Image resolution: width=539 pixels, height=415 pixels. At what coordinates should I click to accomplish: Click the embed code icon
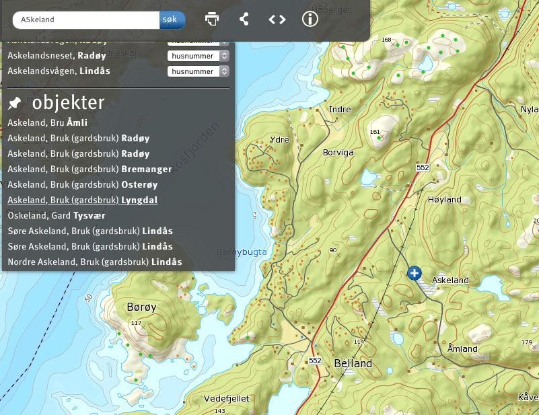pyautogui.click(x=277, y=20)
